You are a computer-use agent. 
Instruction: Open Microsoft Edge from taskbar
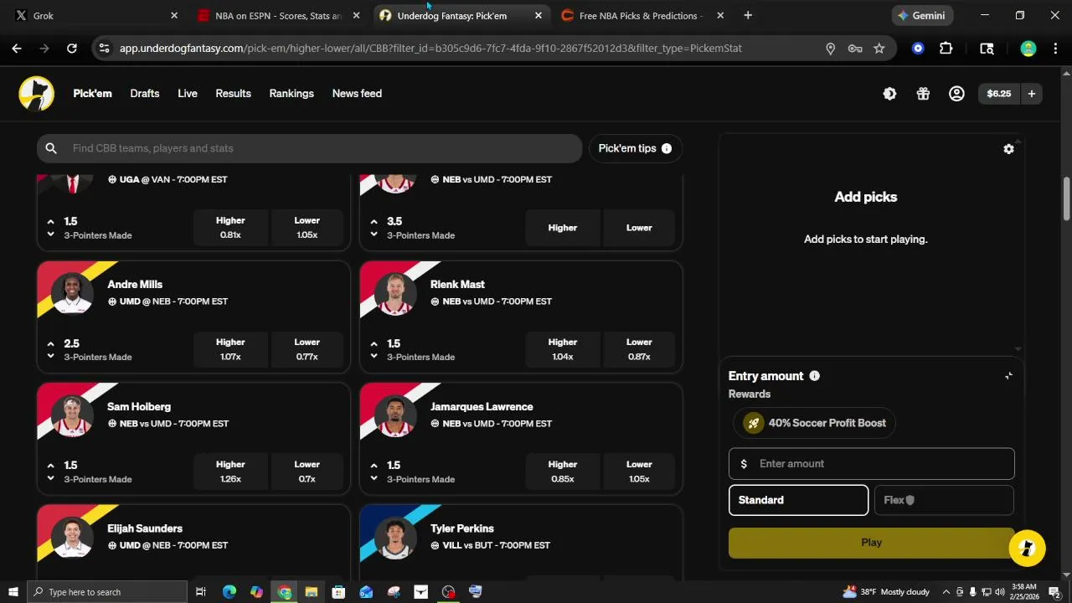[x=229, y=592]
